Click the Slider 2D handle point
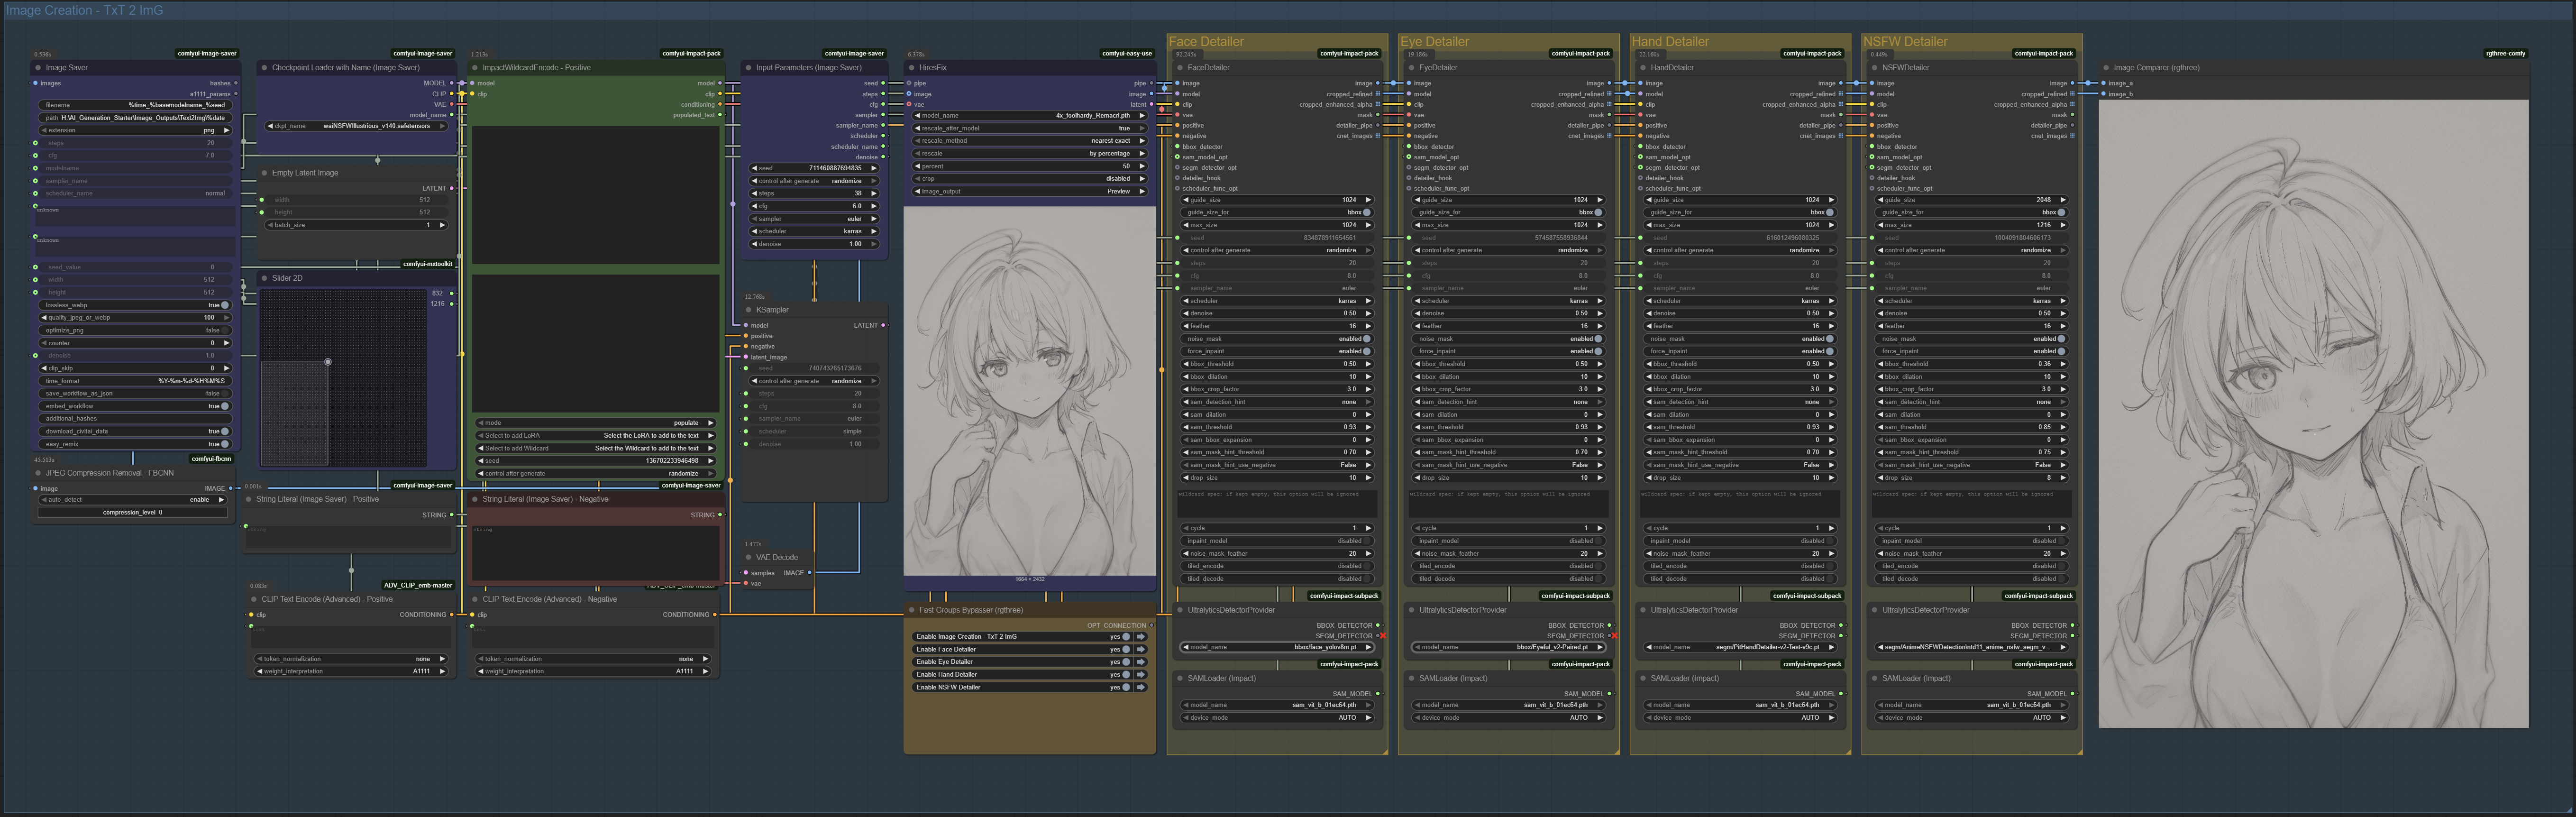The width and height of the screenshot is (2576, 817). point(328,362)
